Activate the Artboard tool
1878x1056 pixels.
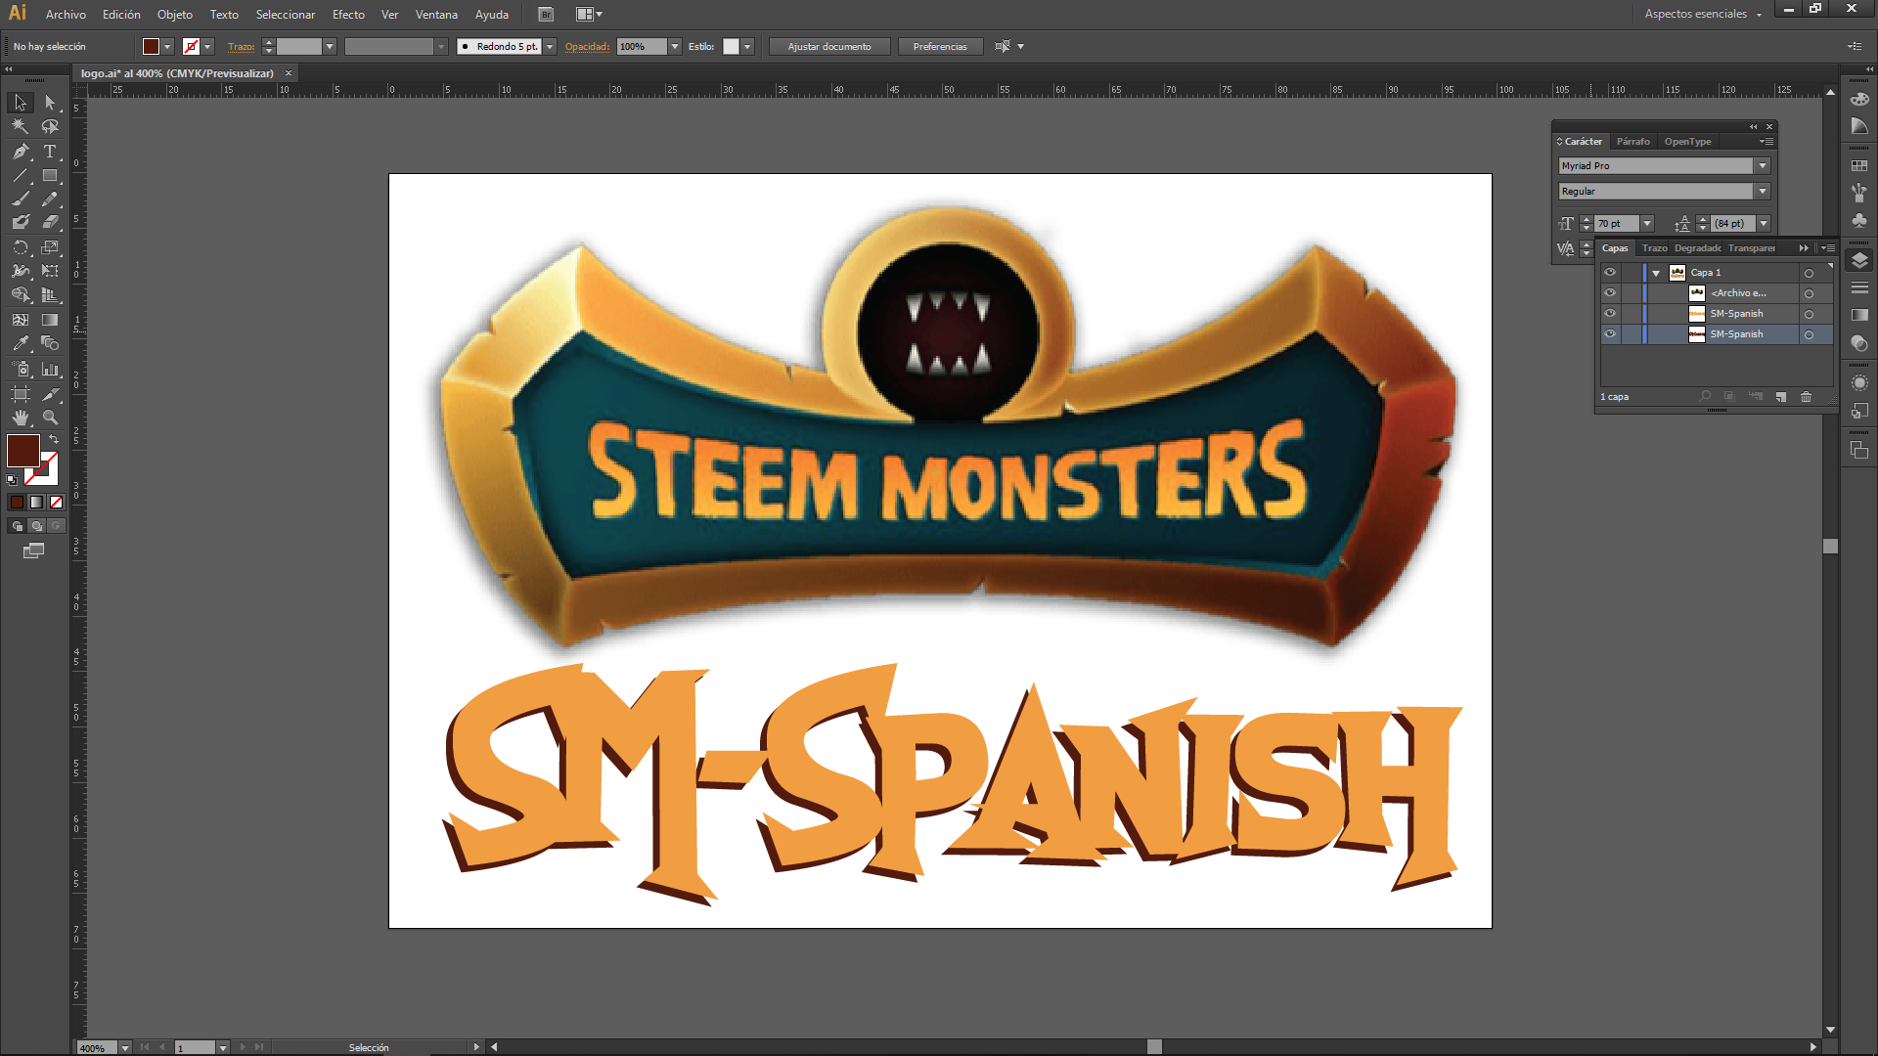pos(21,394)
